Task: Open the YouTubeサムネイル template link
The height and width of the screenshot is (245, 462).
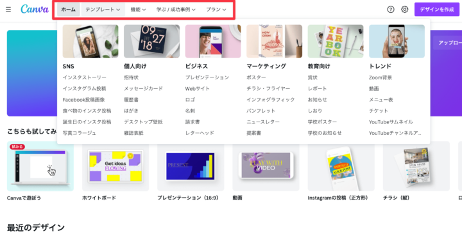Action: [x=391, y=122]
